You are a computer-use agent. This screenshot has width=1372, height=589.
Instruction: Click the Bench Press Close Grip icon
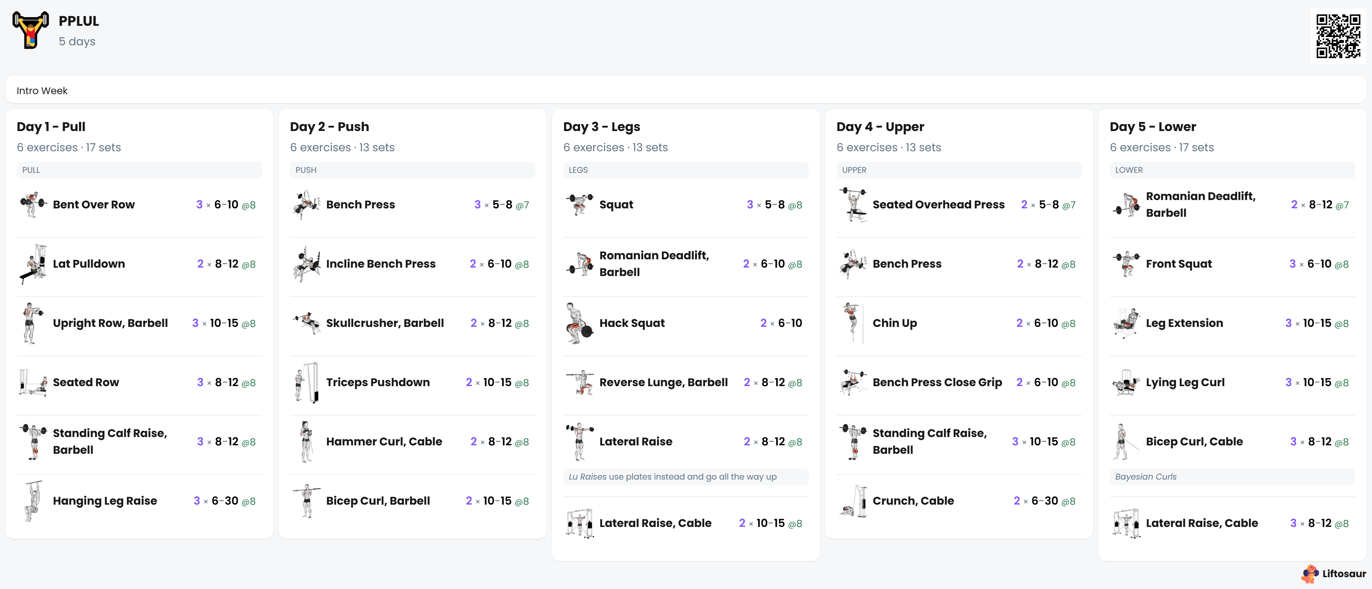[x=853, y=382]
